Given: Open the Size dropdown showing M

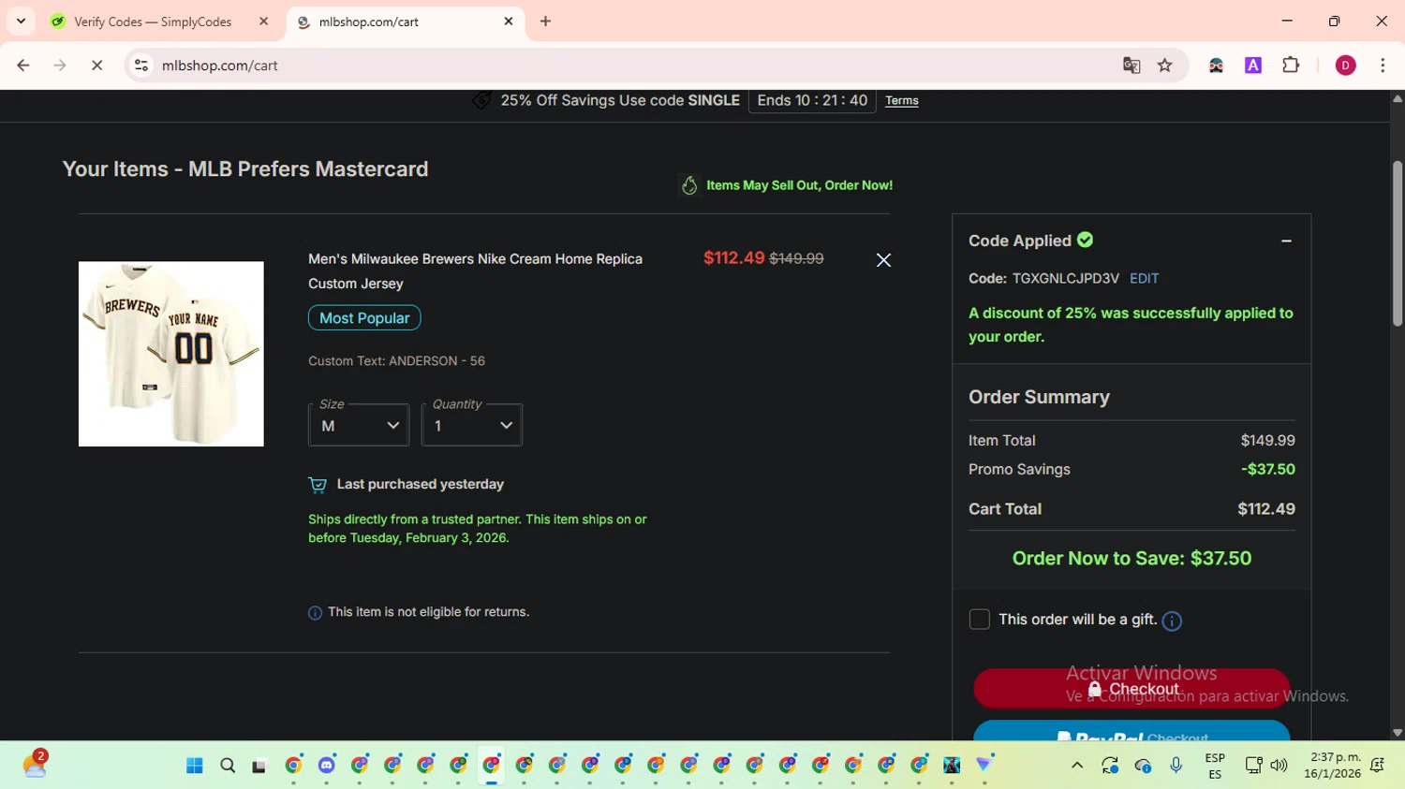Looking at the screenshot, I should pos(359,426).
